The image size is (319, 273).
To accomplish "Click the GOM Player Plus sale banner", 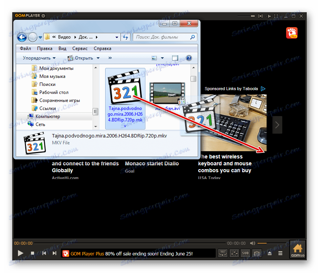I will tap(138, 254).
